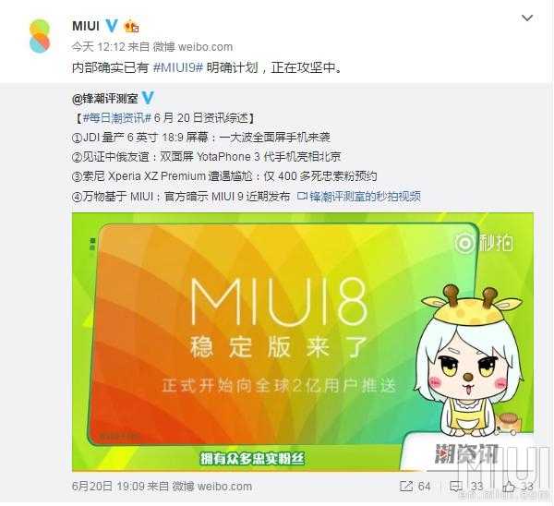Click the orange membership badge icon

131,26
